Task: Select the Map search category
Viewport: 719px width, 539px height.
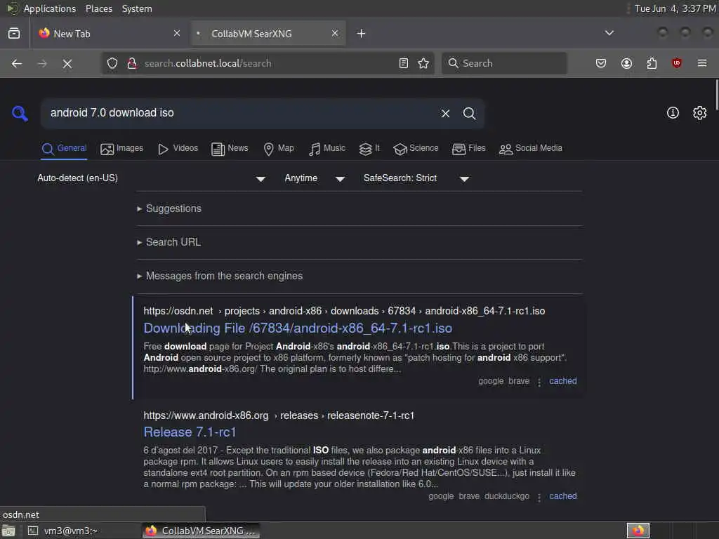Action: (x=278, y=149)
